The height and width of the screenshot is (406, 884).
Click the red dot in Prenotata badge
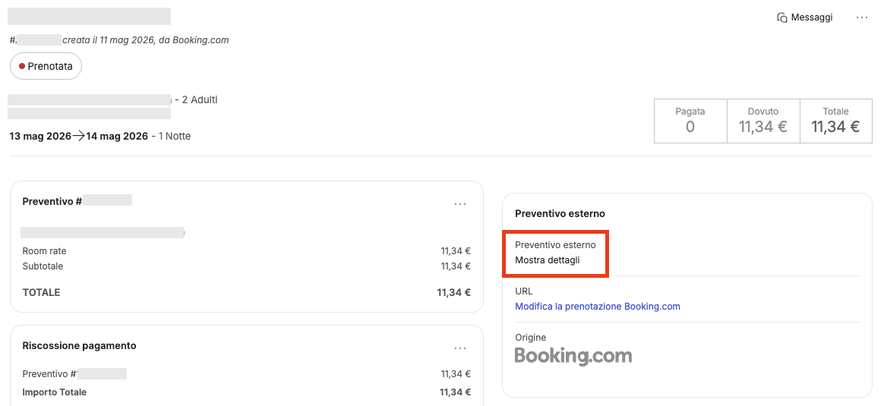(x=22, y=67)
